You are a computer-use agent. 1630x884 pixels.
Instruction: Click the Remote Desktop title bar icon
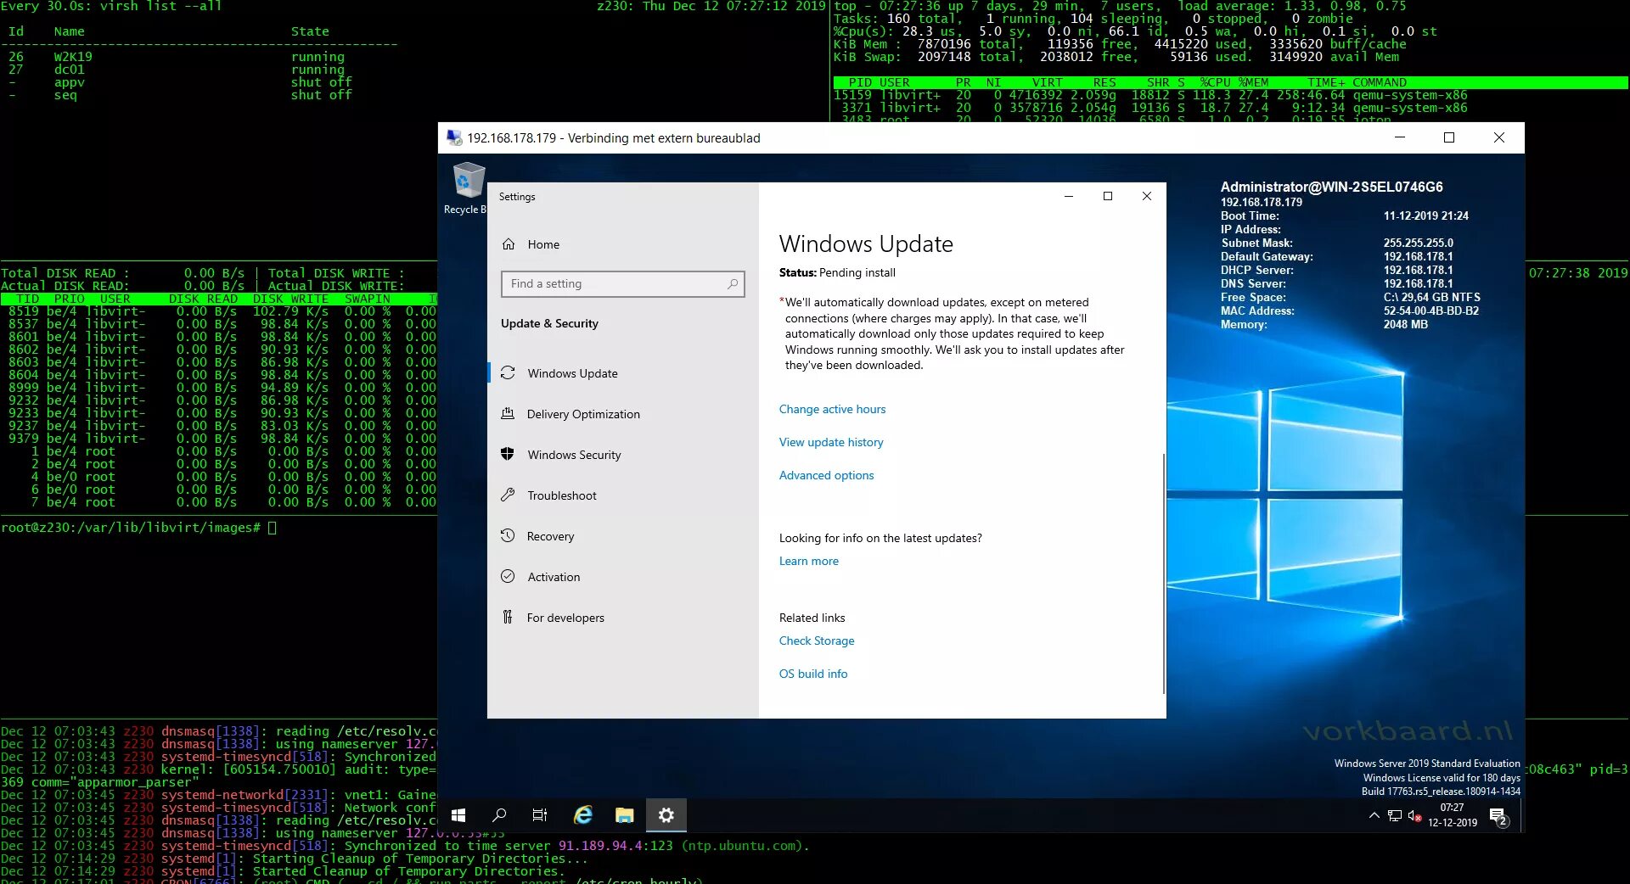coord(454,138)
